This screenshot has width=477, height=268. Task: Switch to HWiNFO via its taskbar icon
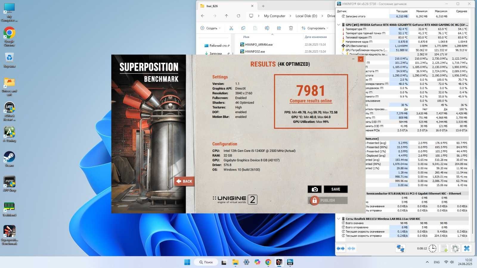pos(290,262)
